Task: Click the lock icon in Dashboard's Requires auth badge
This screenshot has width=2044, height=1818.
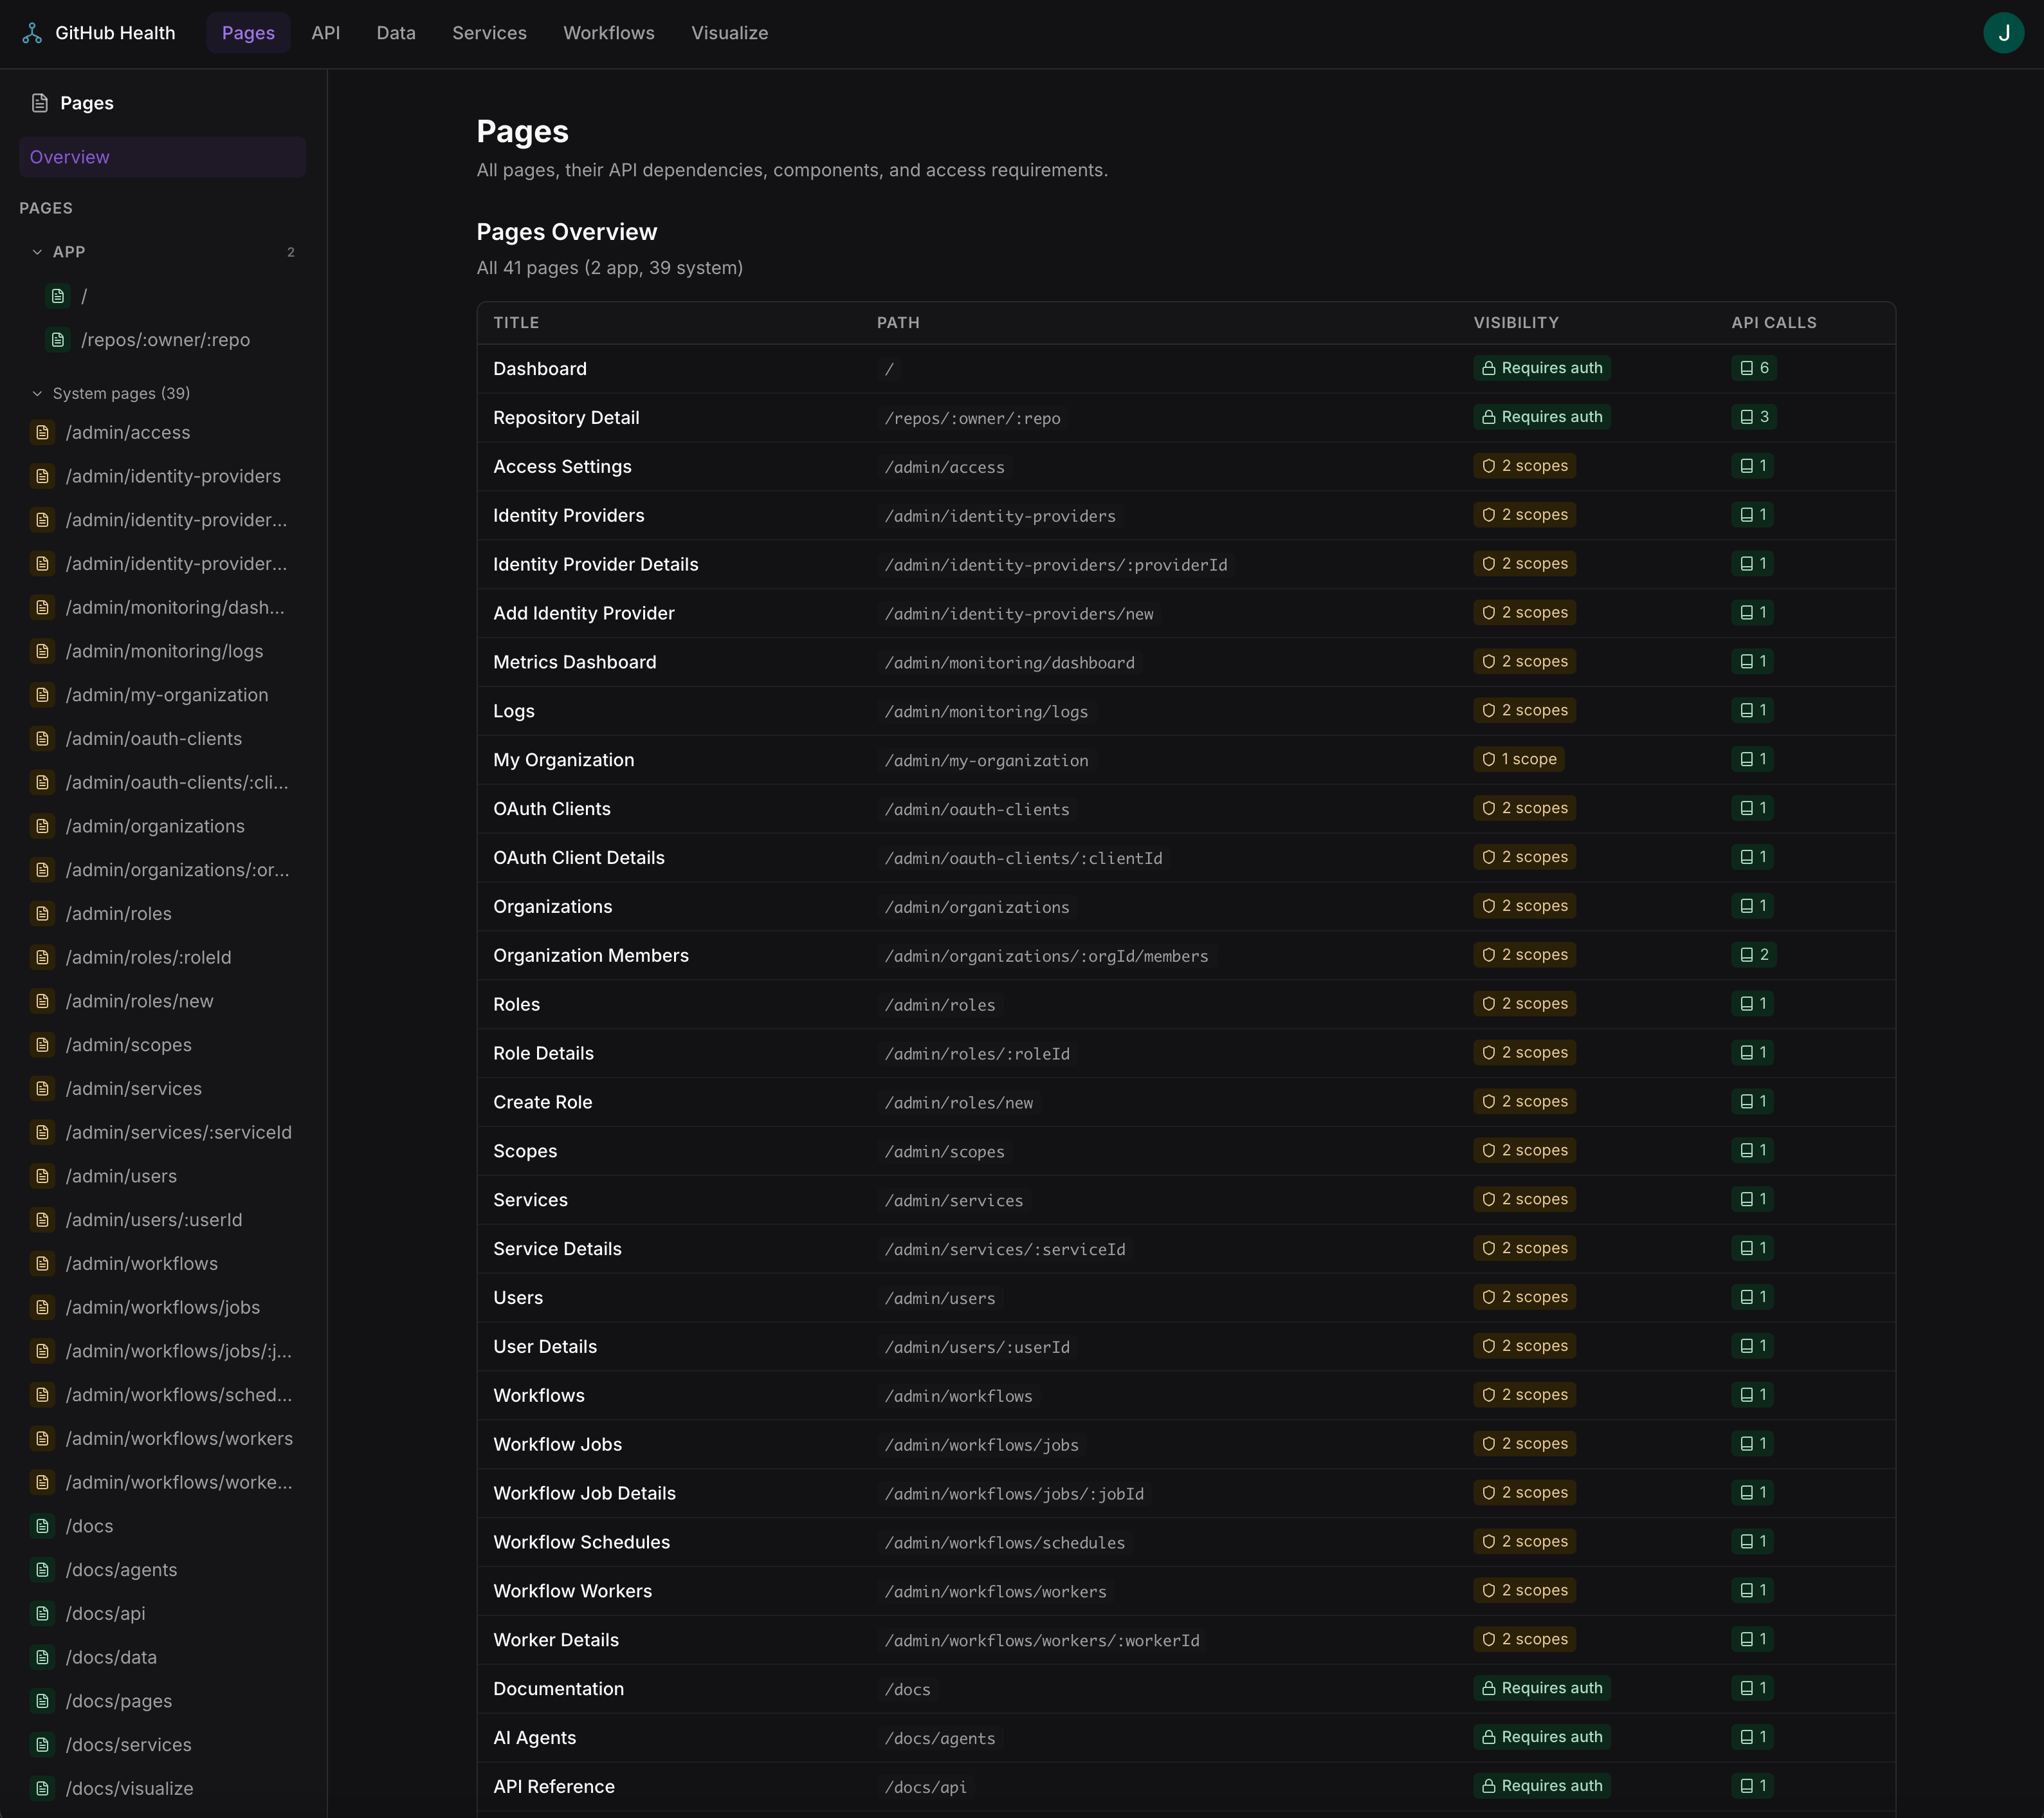Action: pyautogui.click(x=1488, y=369)
